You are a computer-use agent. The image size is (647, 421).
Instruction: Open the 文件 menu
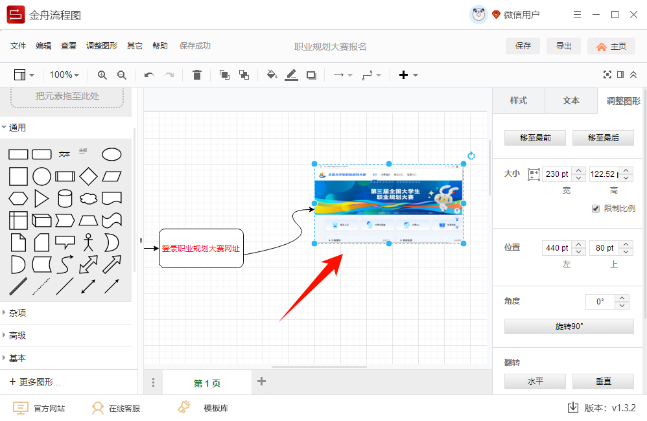(18, 46)
